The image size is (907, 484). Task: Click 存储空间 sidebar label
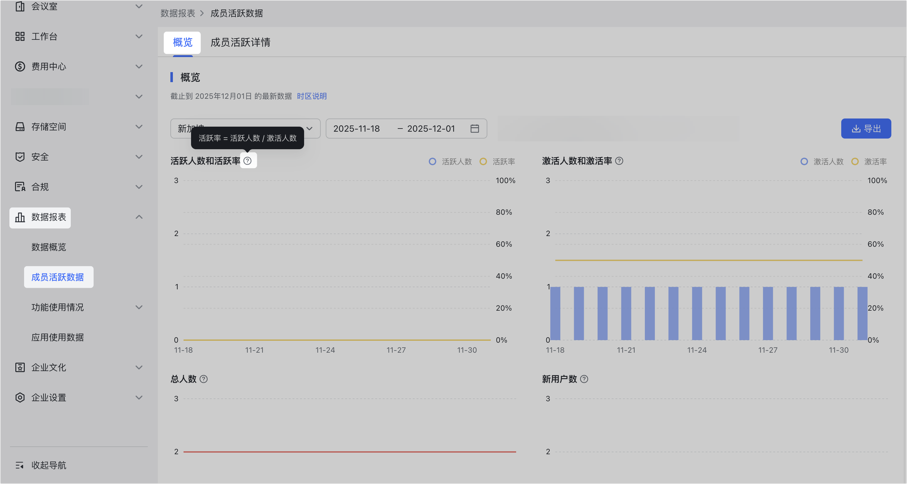coord(49,127)
